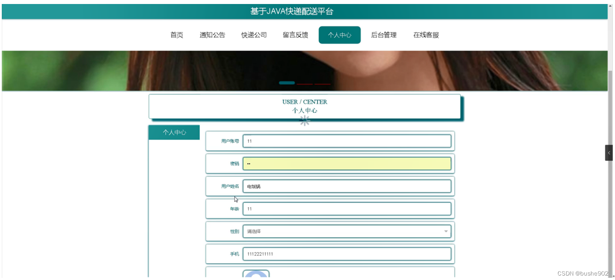
Task: Click the 用户账号 input containing 11
Action: [347, 141]
